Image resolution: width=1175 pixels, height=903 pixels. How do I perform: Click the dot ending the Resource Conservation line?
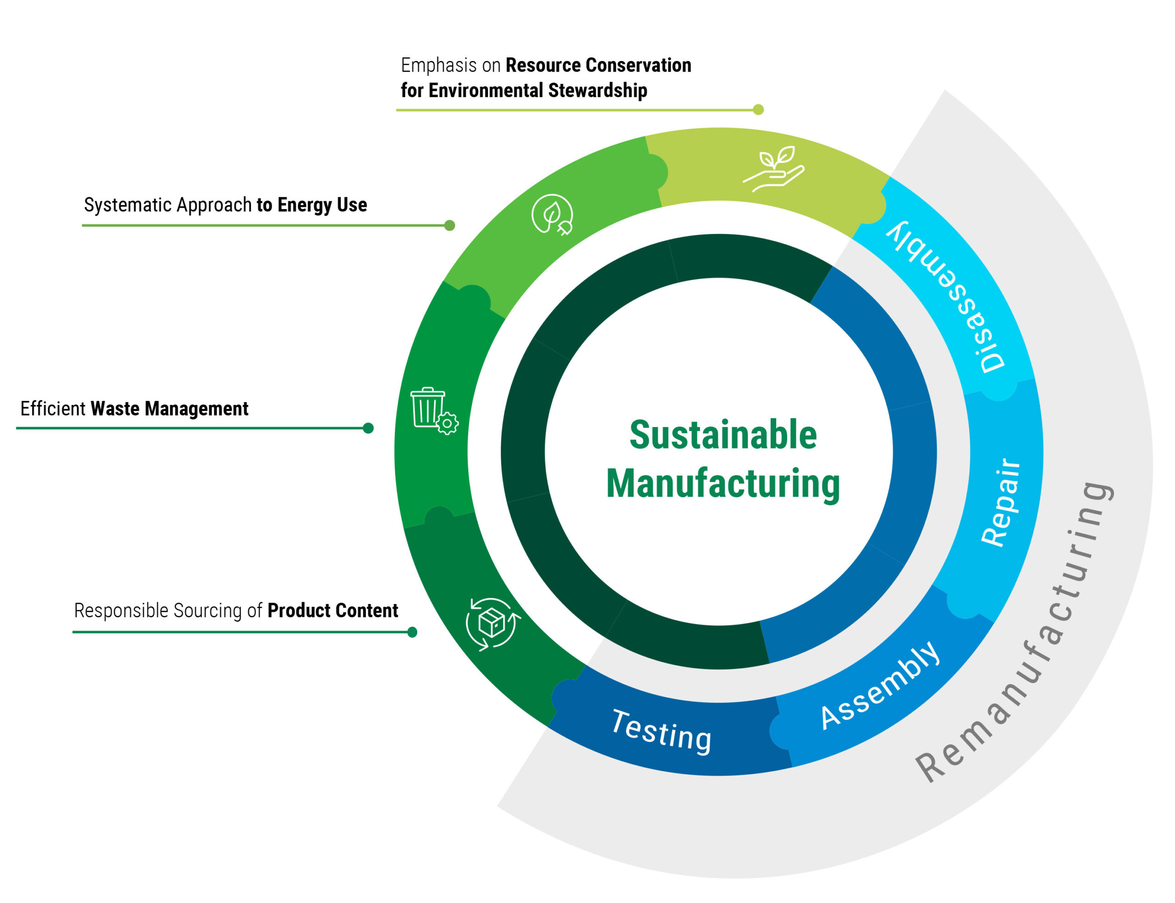(758, 110)
